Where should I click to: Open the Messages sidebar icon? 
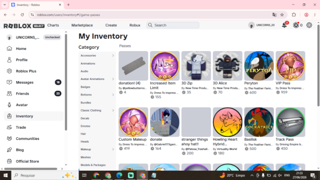click(x=9, y=82)
